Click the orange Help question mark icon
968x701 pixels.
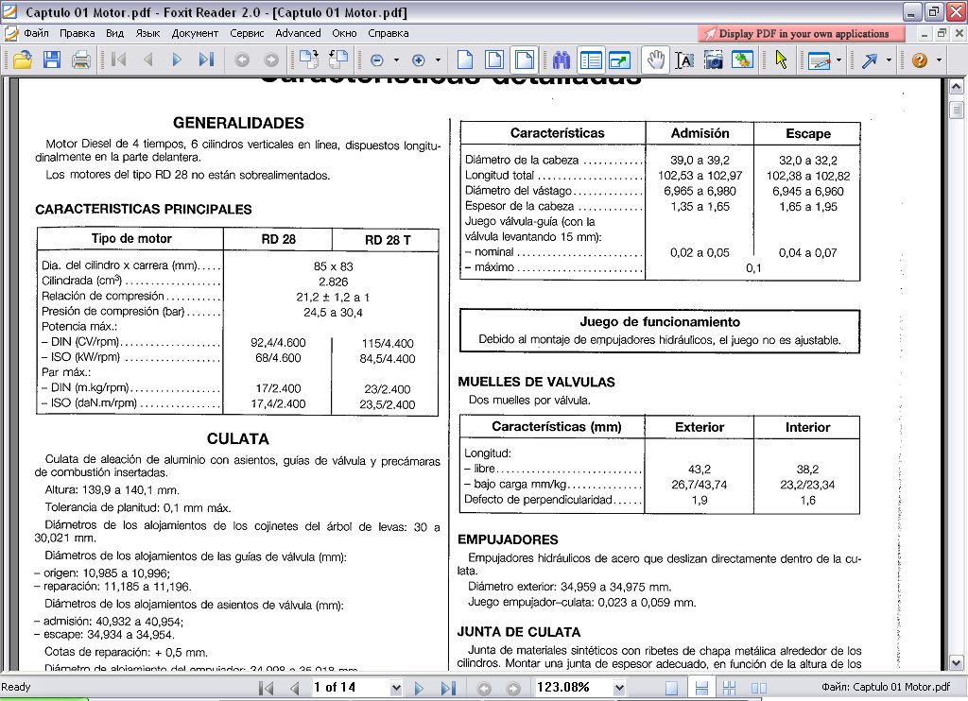click(x=919, y=60)
